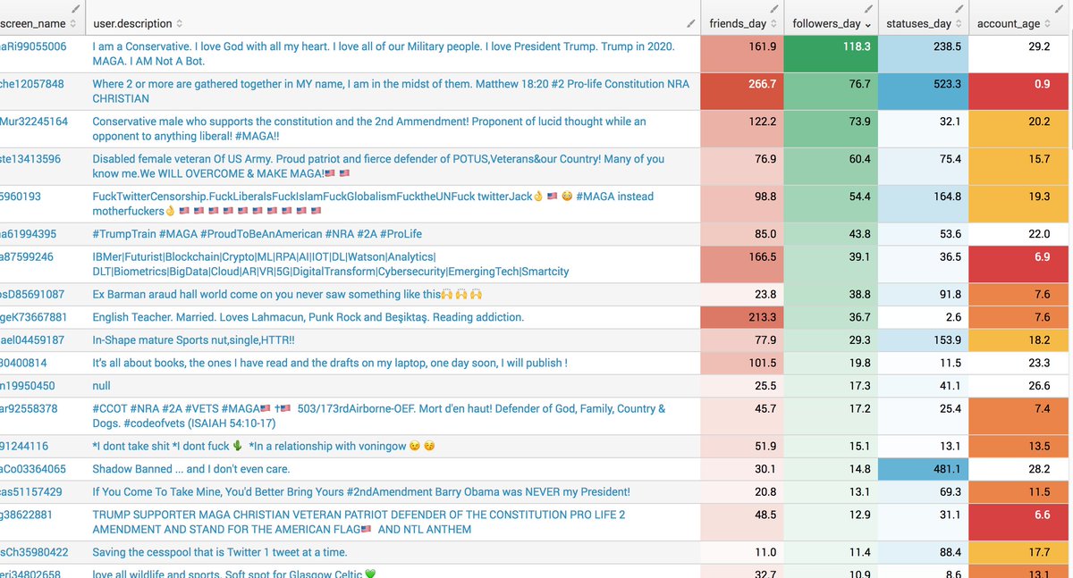
Task: Toggle sorting on the screen_name column
Action: (x=73, y=22)
